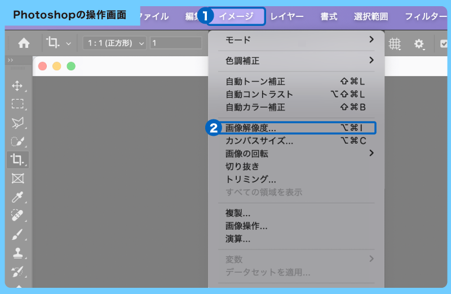Select the Eyedropper tool
Image resolution: width=451 pixels, height=294 pixels.
point(17,197)
